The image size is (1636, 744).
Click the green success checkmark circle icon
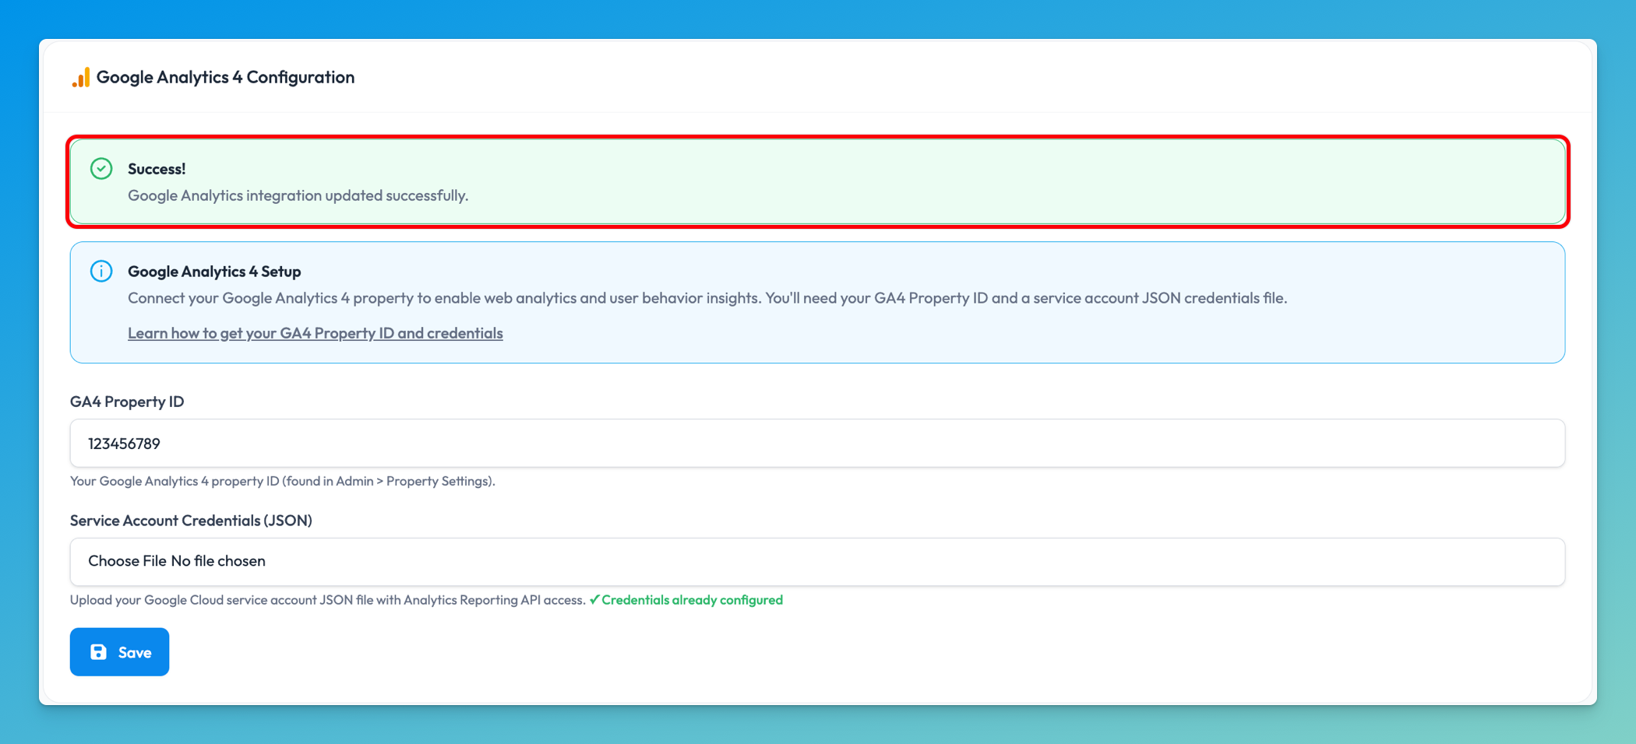(101, 169)
